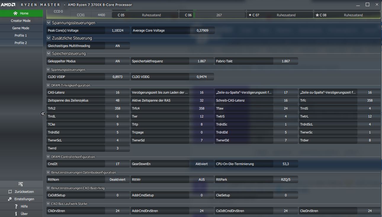
Task: Click the Peak Core(s) Voltage value 1,18324
Action: (118, 30)
